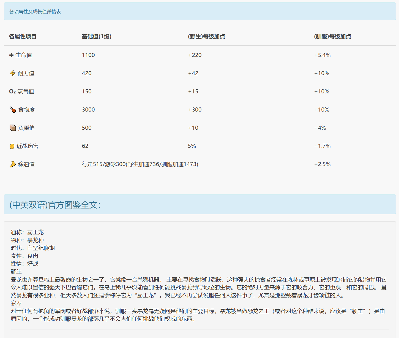Click the stamina base value 420
The image size is (399, 338).
tap(87, 73)
